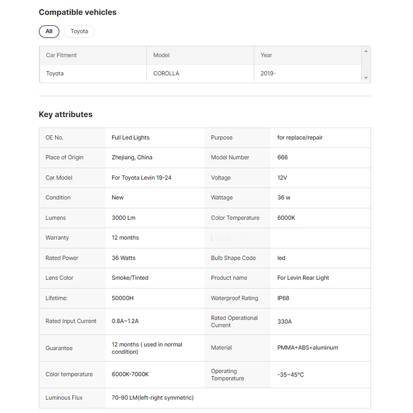The height and width of the screenshot is (413, 413).
Task: Click the Model column header
Action: 162,55
